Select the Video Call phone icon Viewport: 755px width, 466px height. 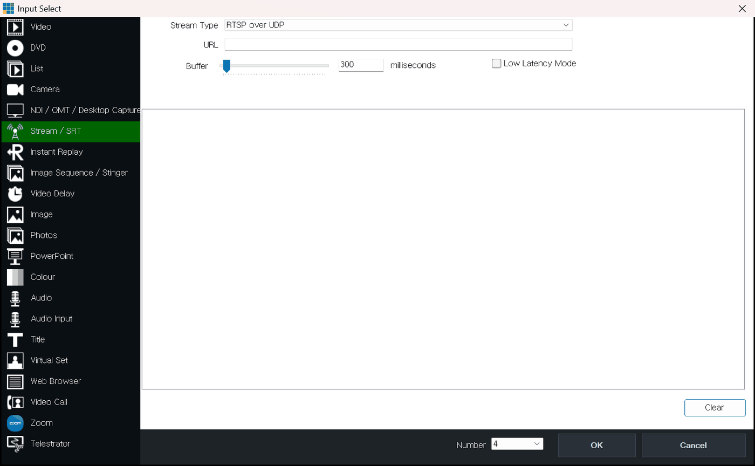coord(15,402)
